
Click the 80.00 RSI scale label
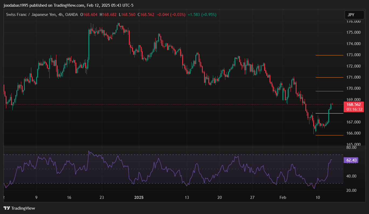coord(351,148)
